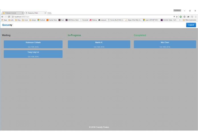Bookmark this page with the star icon
This screenshot has width=198, height=140.
tap(177, 17)
